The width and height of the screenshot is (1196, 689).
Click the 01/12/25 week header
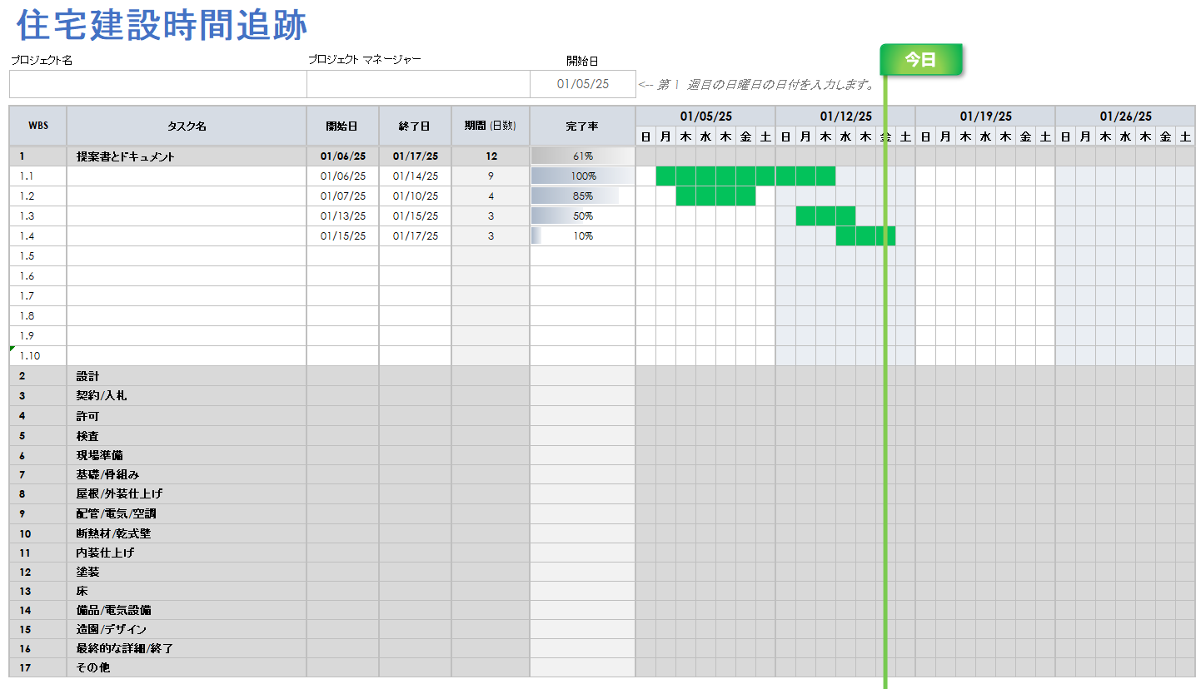845,116
